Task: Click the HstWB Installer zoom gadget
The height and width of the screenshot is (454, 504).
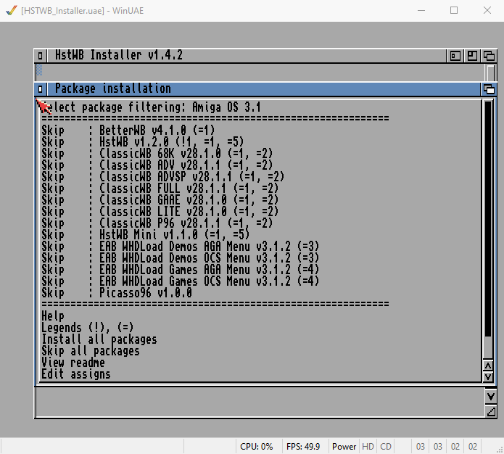Action: tap(472, 56)
